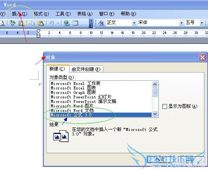Expand the toolbar options overflow button
Screen dimensions: 208x171
point(91,24)
